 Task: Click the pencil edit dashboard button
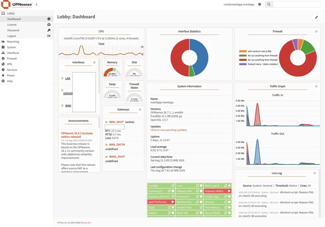[x=316, y=17]
